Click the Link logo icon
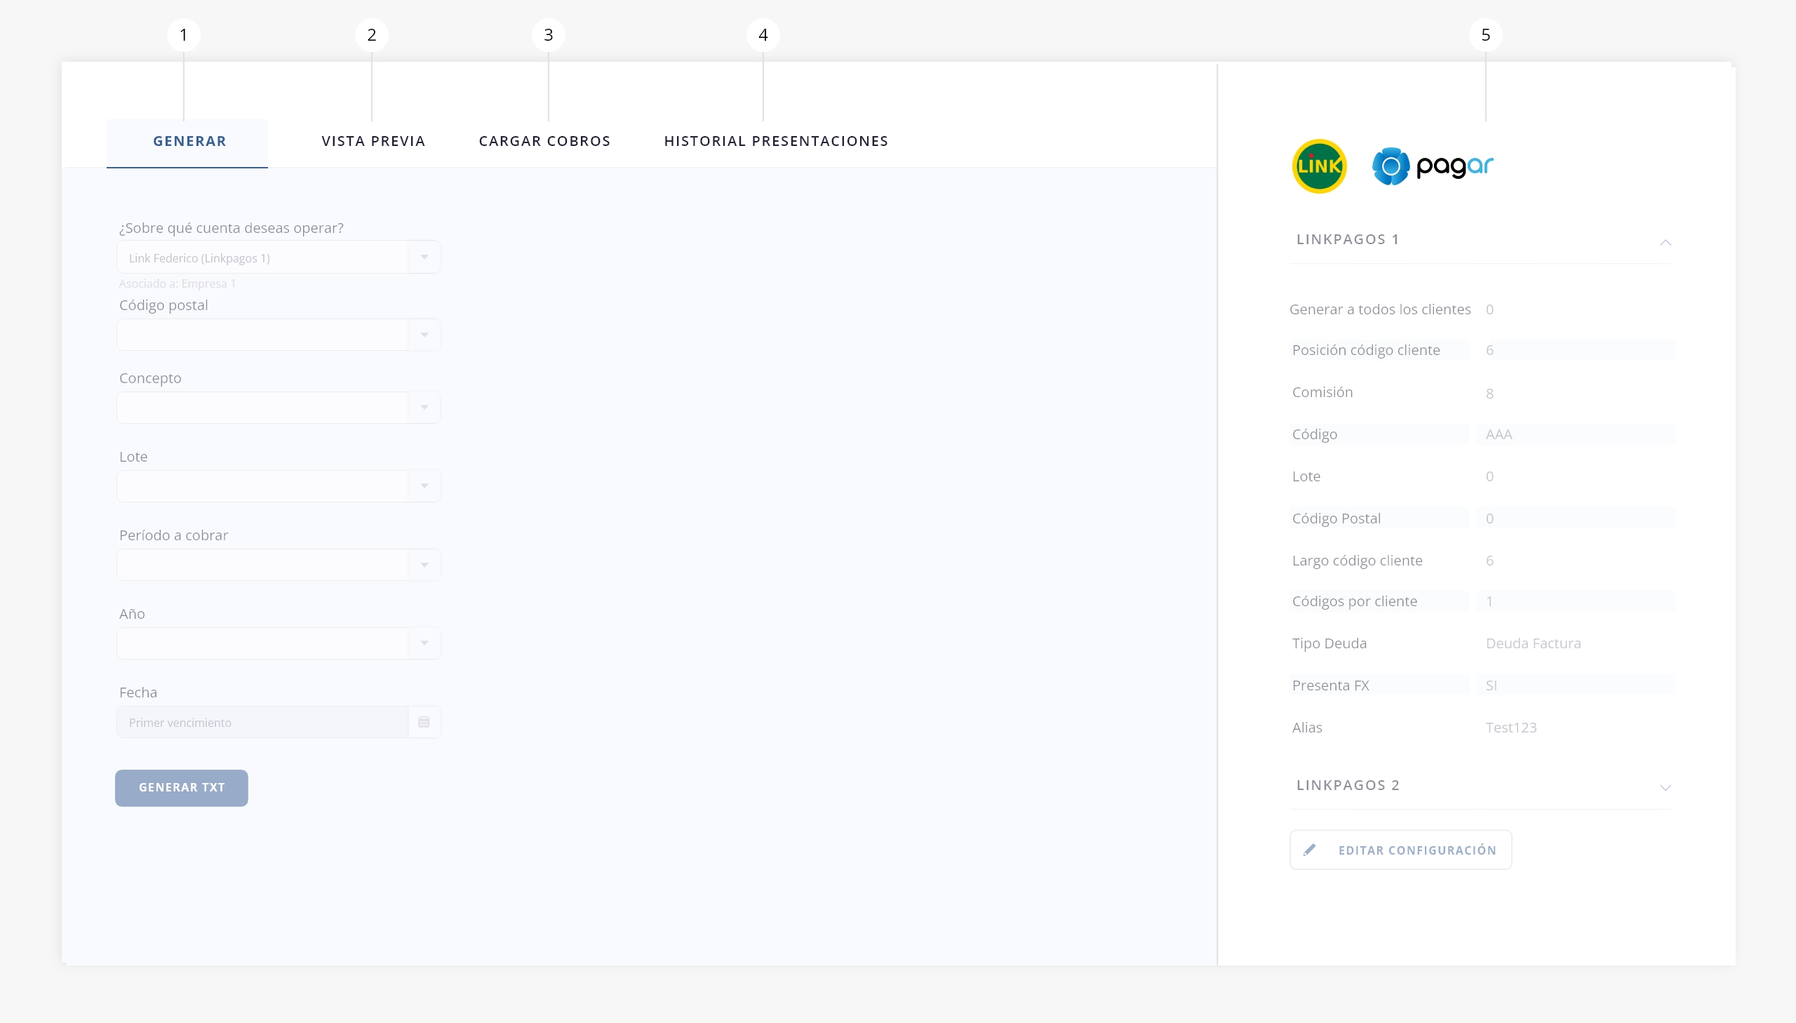The height and width of the screenshot is (1023, 1796). pos(1319,166)
